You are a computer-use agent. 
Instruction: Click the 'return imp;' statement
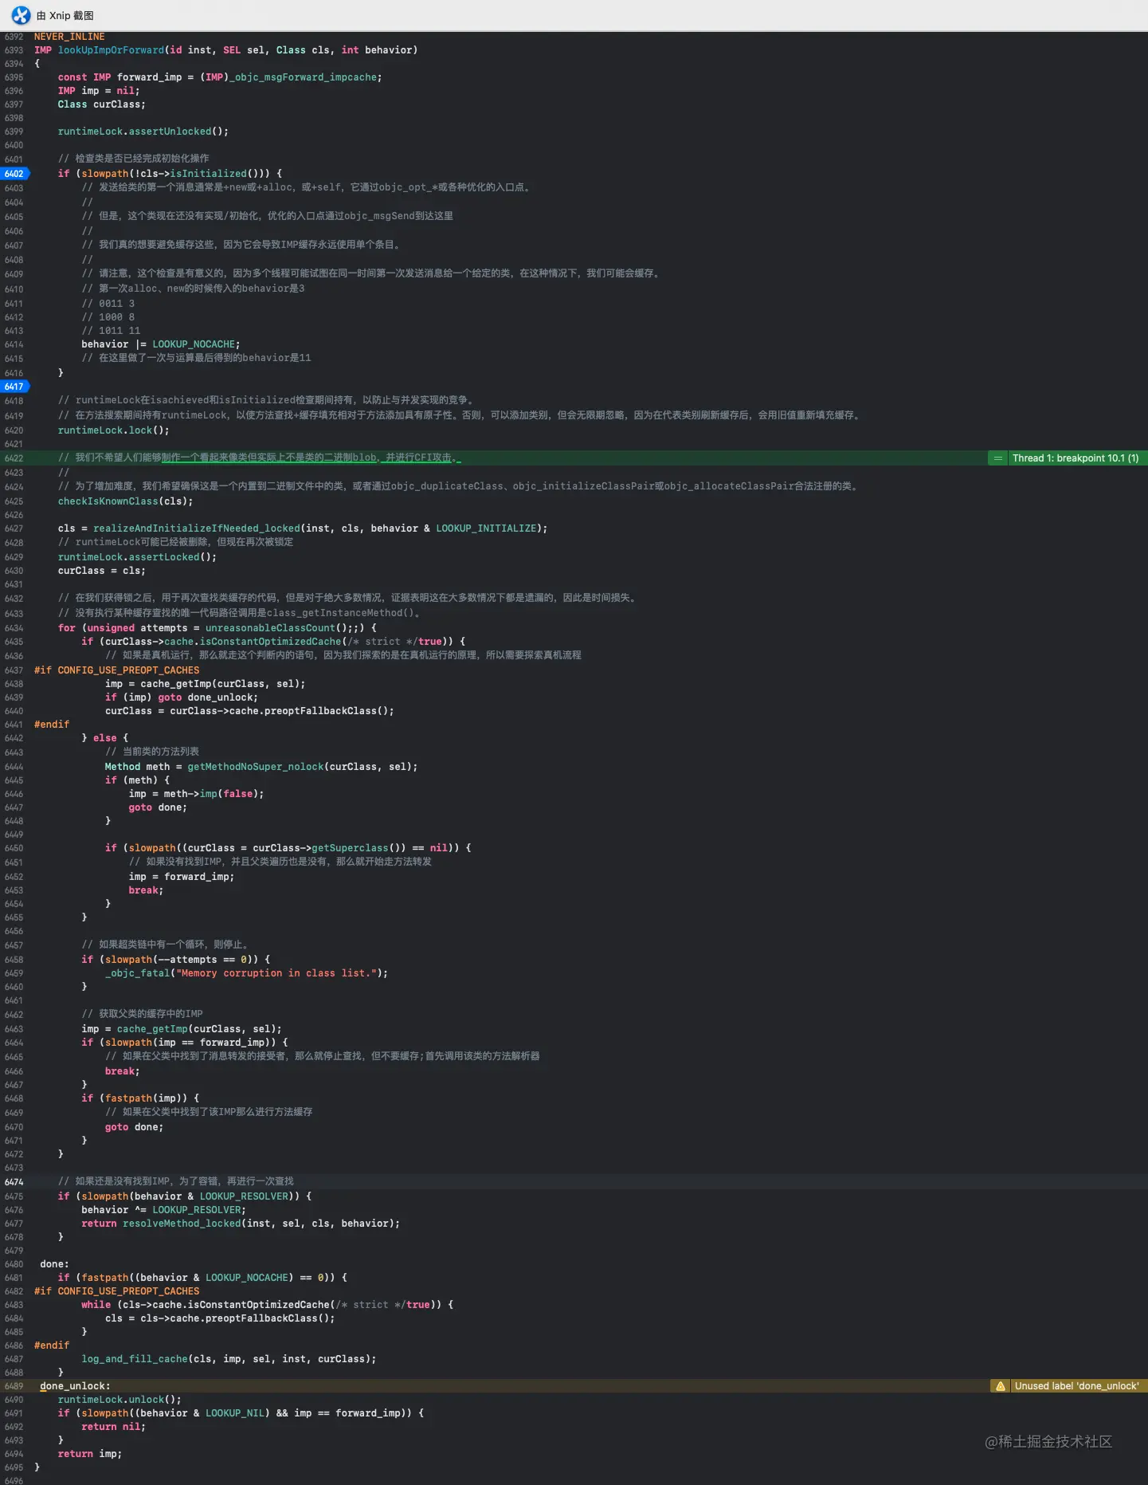pos(90,1454)
